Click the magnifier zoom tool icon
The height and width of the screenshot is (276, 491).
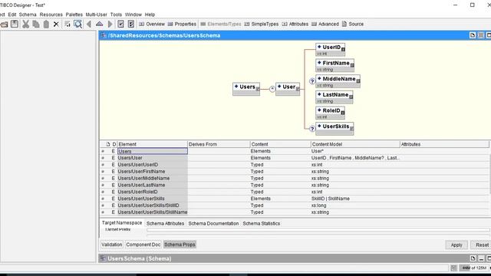pyautogui.click(x=78, y=24)
